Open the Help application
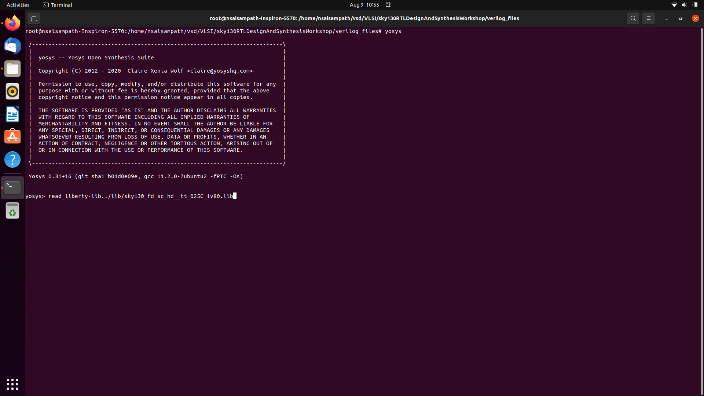 [x=12, y=159]
